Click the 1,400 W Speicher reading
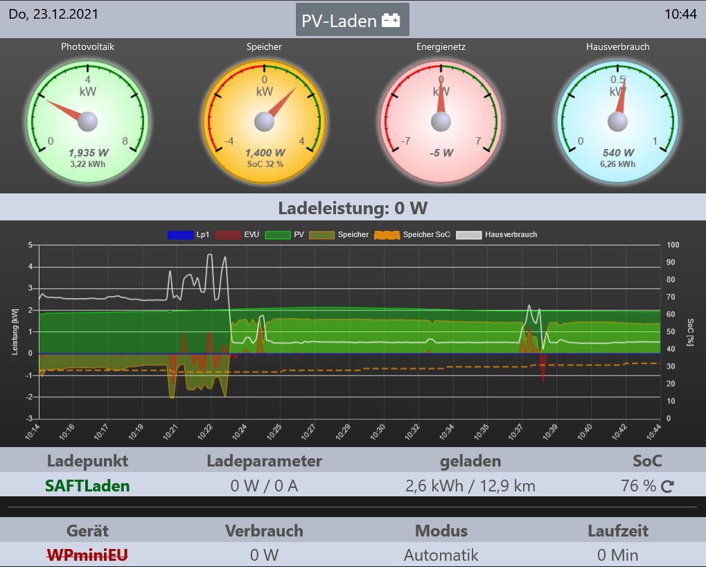Screen dimensions: 706x567 pos(265,153)
